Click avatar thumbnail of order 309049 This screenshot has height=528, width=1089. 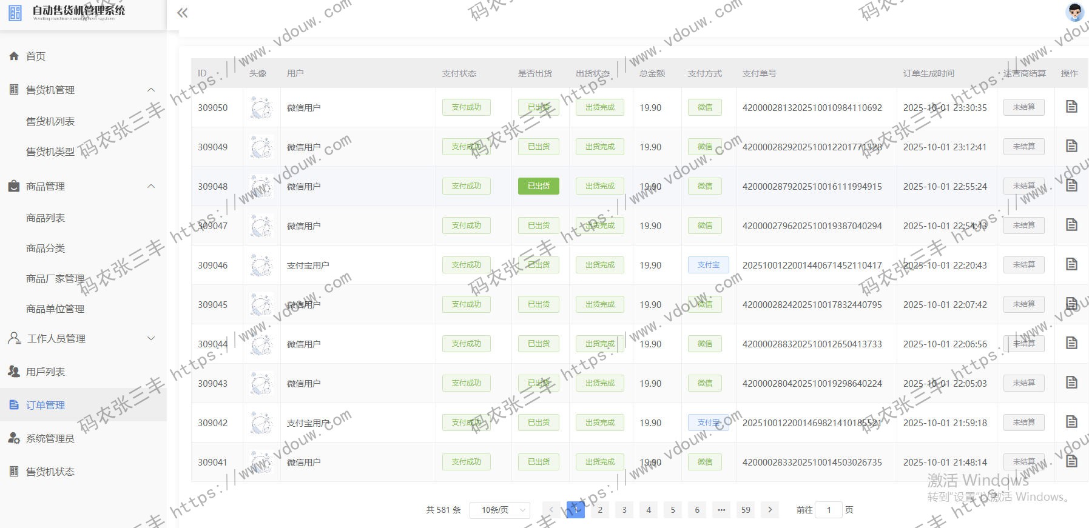[x=261, y=147]
